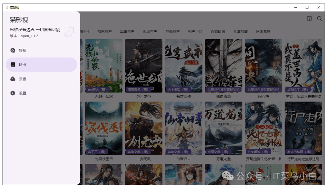
Task: Click the search magnifier icon
Action: point(319,19)
